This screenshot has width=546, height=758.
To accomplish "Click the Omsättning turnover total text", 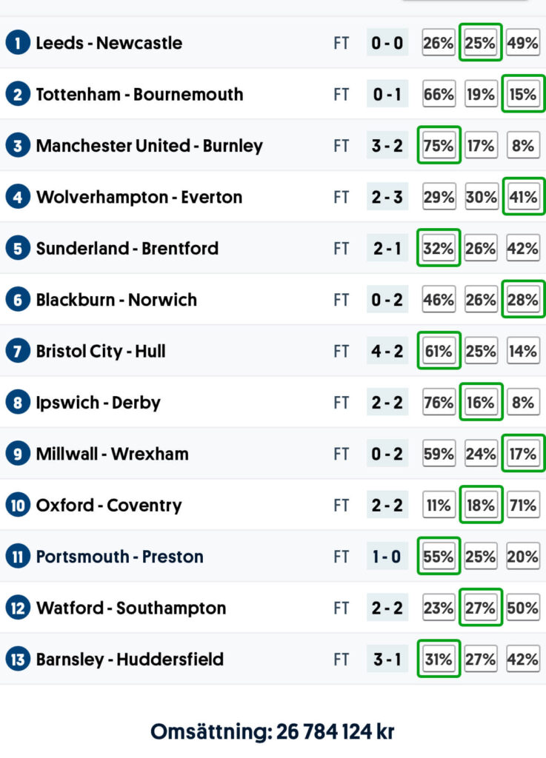I will [x=273, y=732].
